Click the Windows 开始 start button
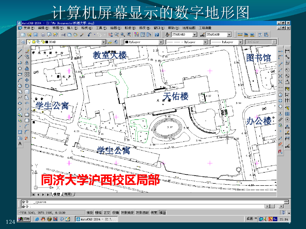 [x=24, y=219]
